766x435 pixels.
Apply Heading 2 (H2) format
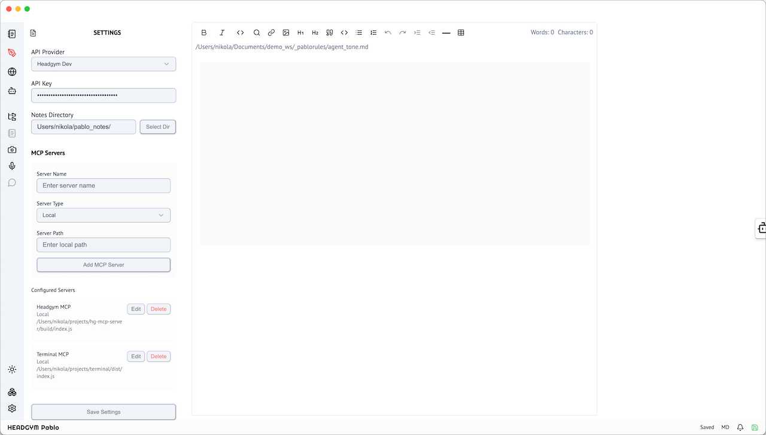tap(315, 33)
